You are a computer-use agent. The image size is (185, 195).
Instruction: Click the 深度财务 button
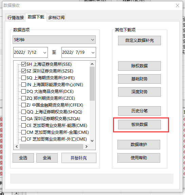(140, 92)
